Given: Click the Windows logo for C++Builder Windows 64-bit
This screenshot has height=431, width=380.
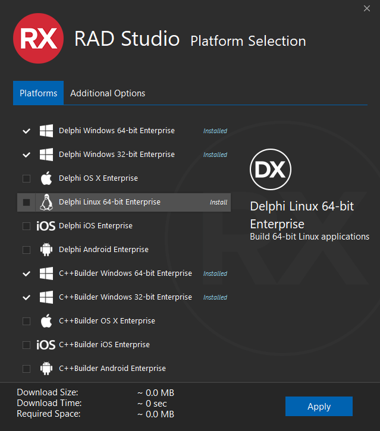Looking at the screenshot, I should pyautogui.click(x=46, y=273).
